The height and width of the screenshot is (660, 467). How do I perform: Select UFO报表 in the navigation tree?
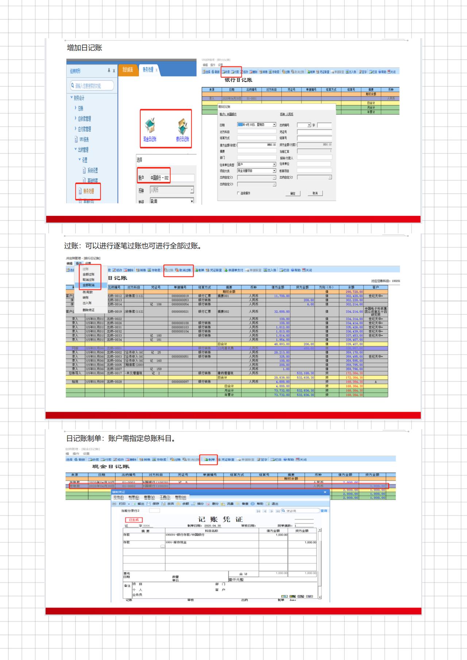(x=82, y=139)
